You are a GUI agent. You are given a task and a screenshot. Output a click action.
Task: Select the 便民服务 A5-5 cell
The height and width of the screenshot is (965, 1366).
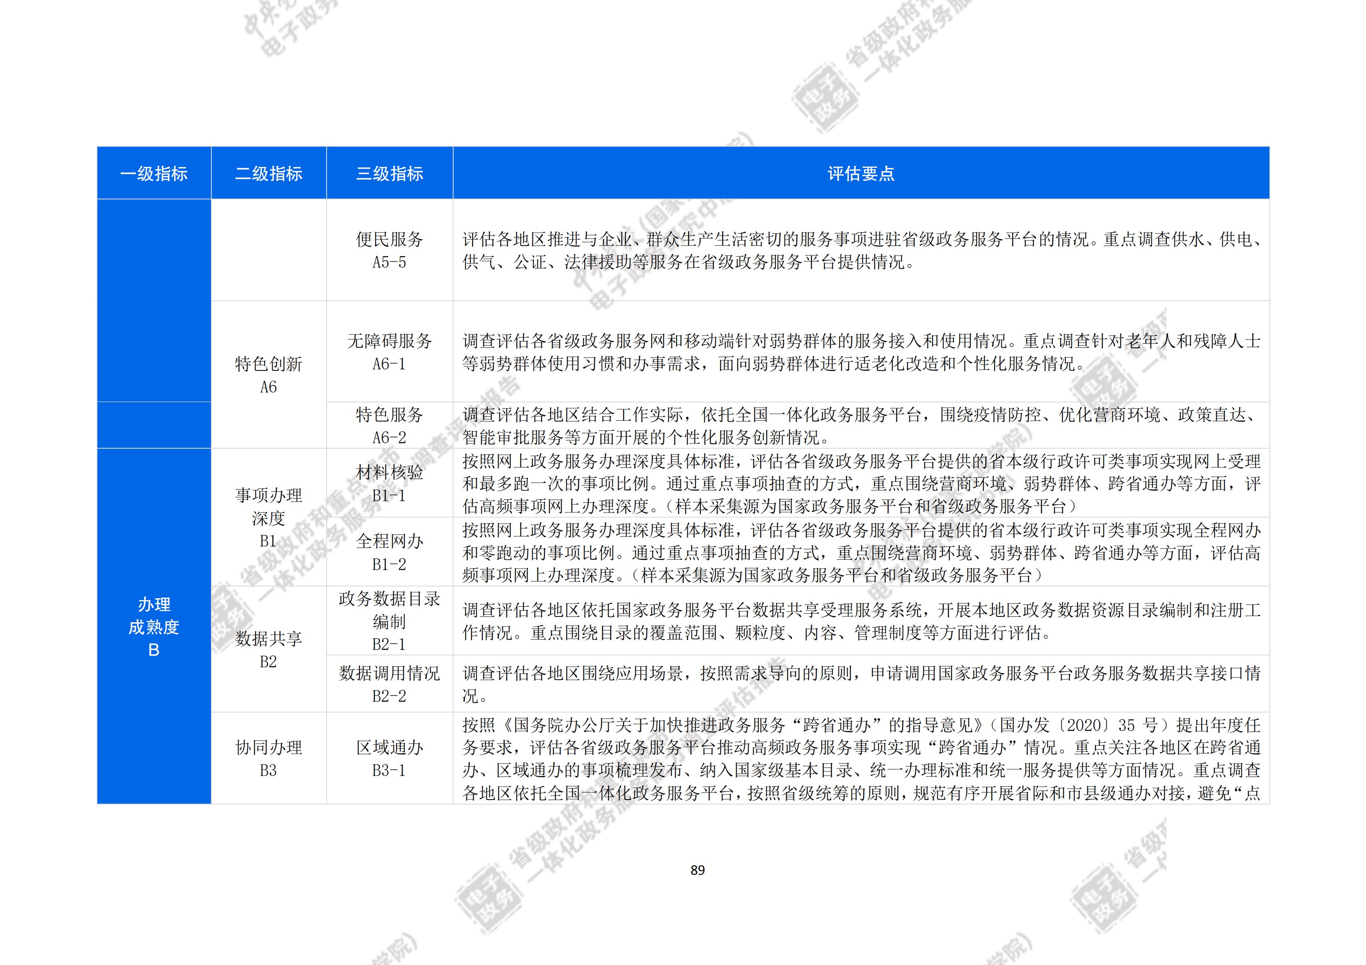[389, 250]
